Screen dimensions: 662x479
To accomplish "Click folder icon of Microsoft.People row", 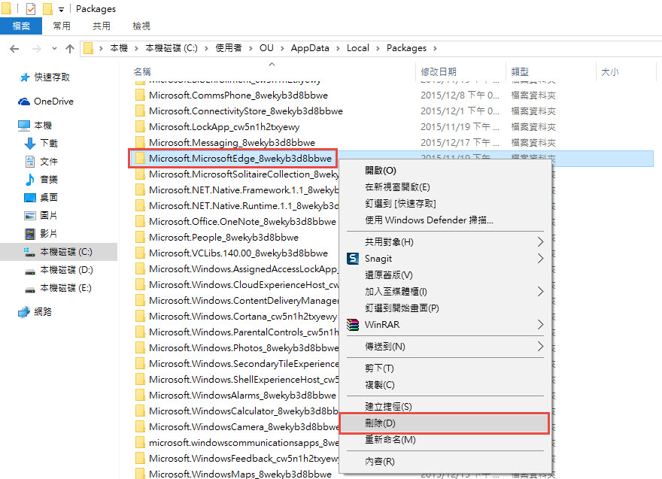I will point(140,238).
